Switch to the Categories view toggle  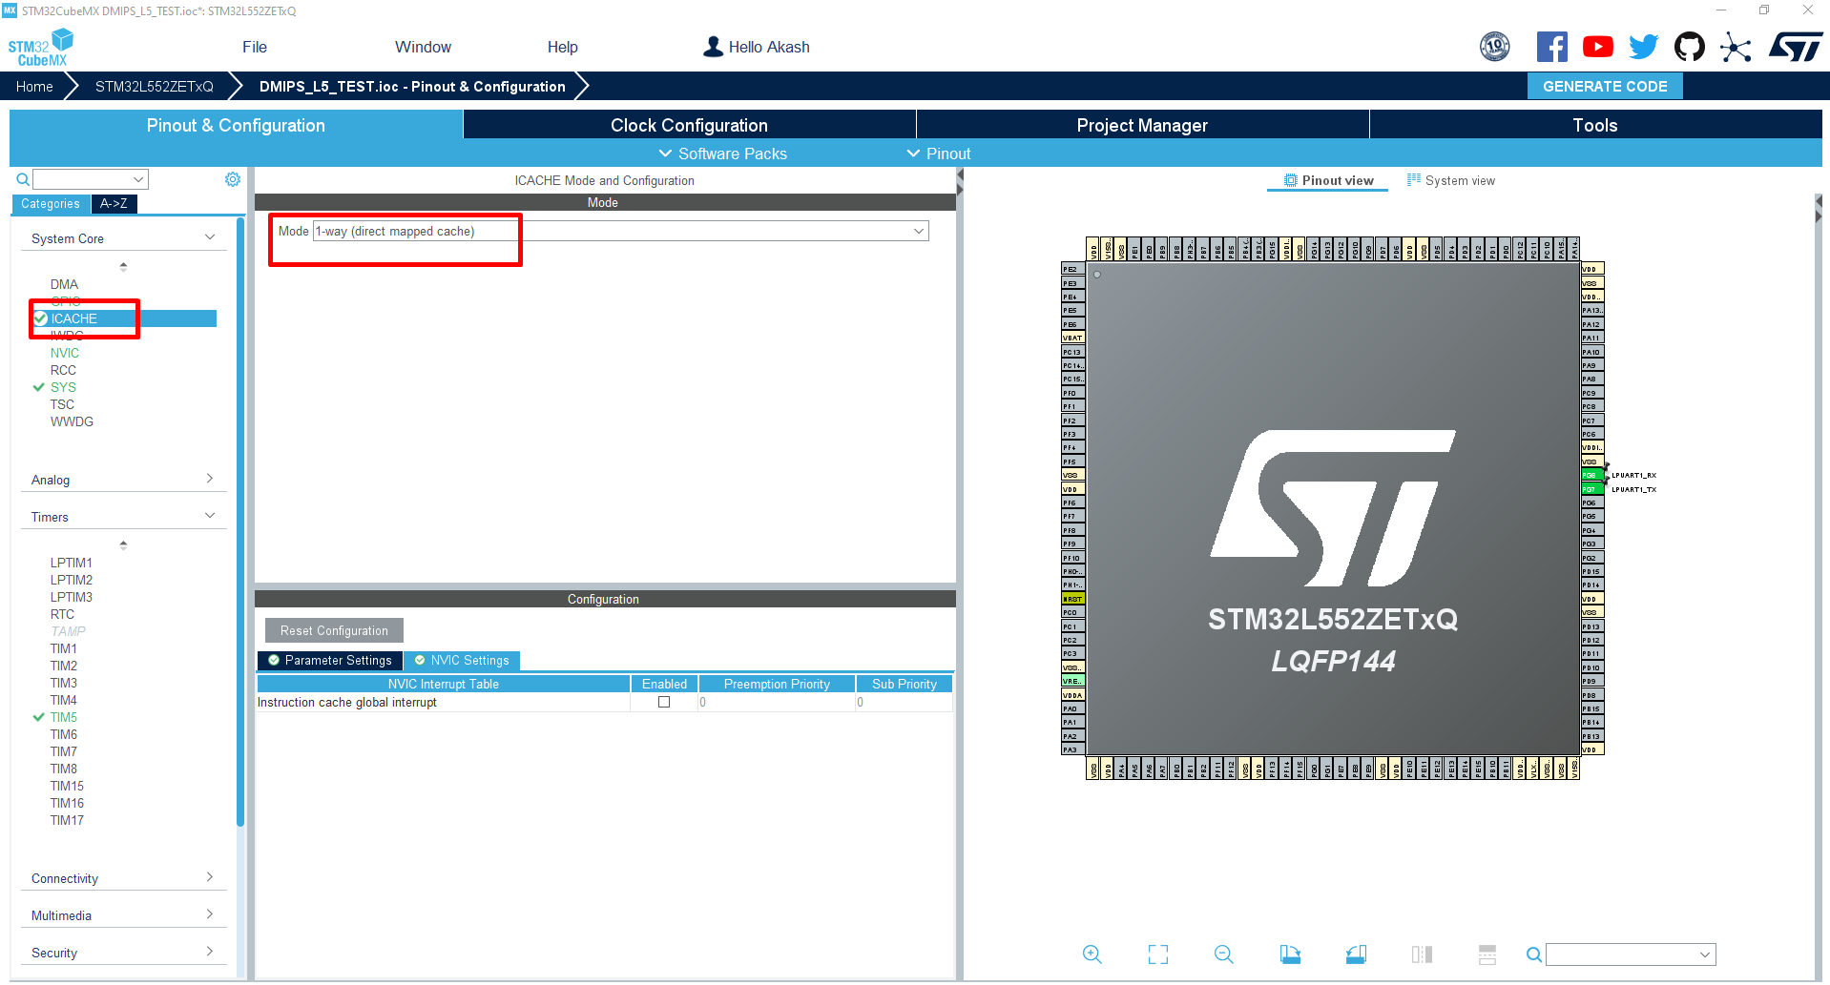(50, 203)
